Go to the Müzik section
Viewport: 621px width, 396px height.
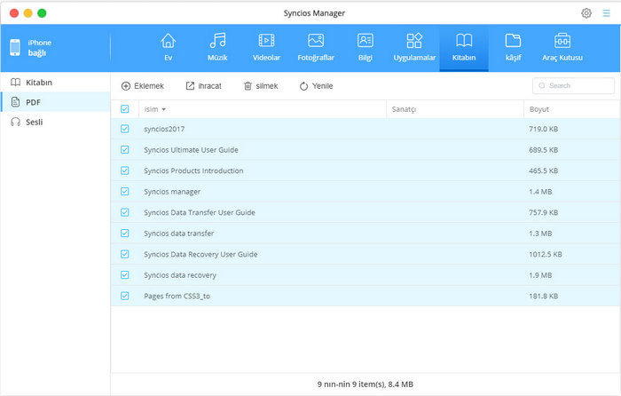click(217, 48)
